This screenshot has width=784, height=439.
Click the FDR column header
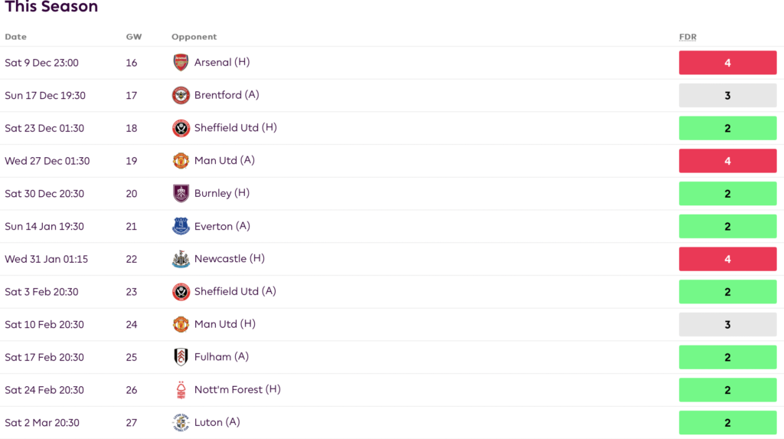(x=688, y=37)
